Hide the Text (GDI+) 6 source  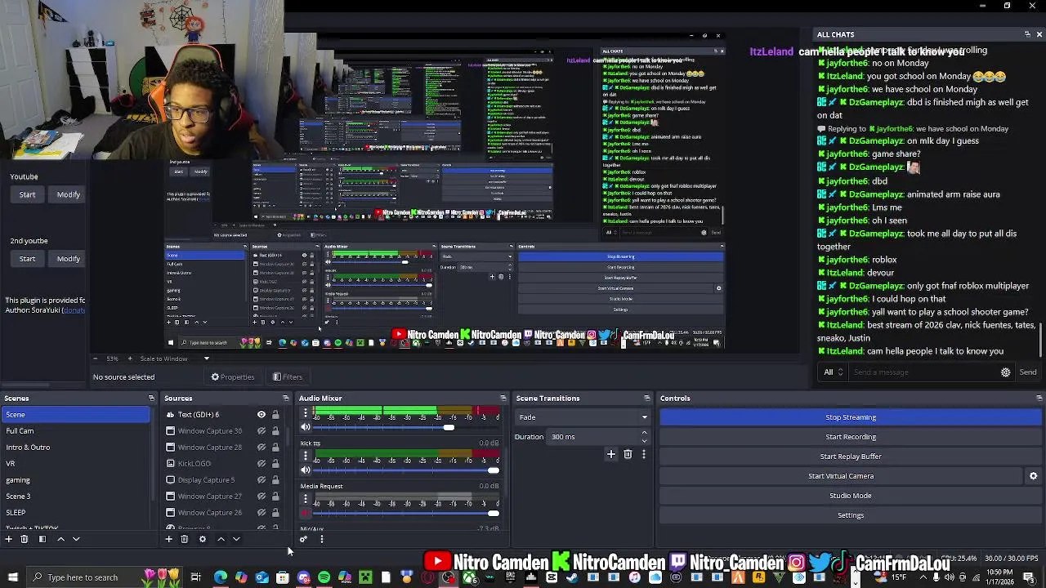261,415
